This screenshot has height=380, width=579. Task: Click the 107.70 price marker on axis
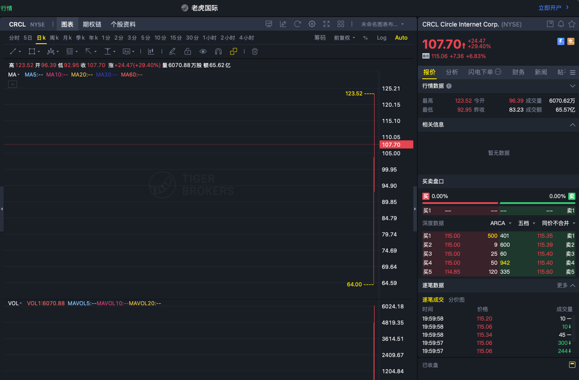397,145
